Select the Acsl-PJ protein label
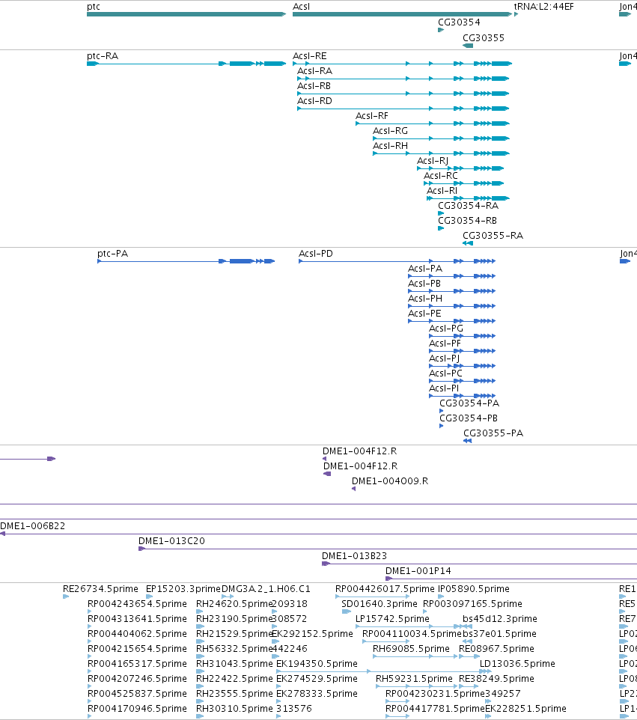The height and width of the screenshot is (720, 637). [x=444, y=359]
